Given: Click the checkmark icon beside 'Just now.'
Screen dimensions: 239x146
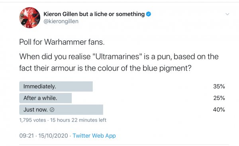Looking at the screenshot, I should tap(52, 110).
